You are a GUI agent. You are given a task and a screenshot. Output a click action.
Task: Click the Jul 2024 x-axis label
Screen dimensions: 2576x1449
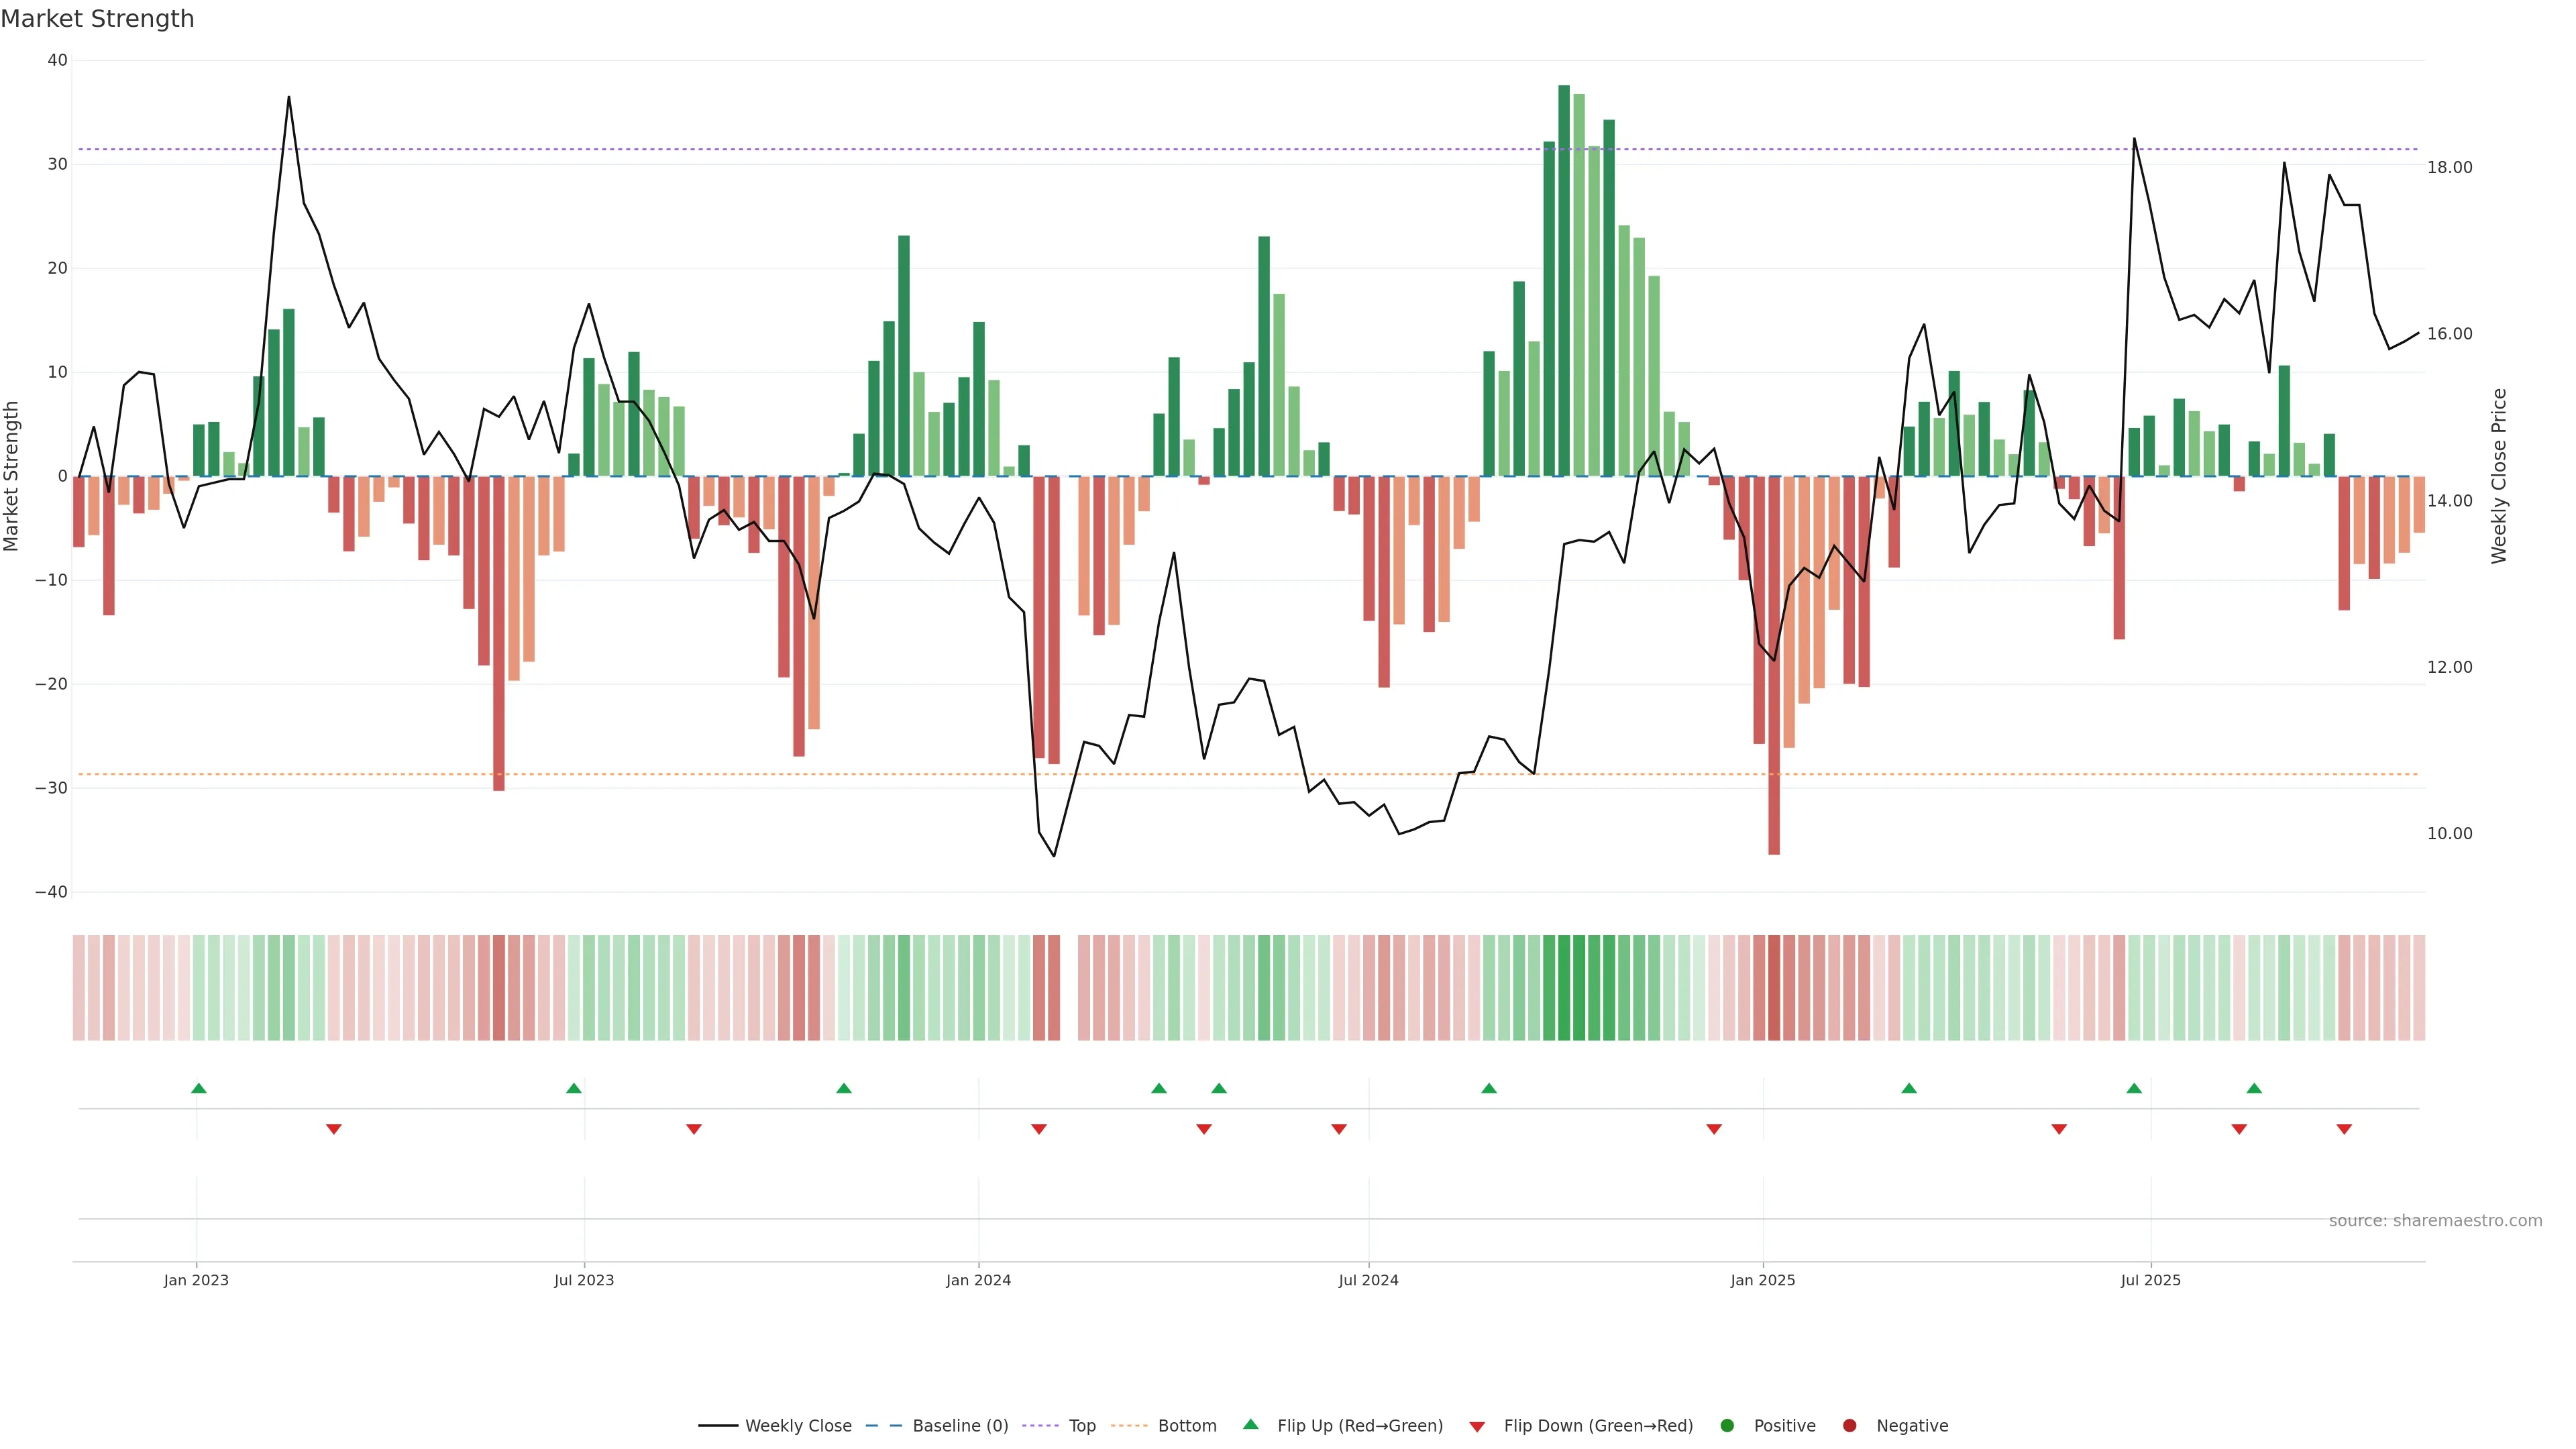(x=1368, y=1280)
